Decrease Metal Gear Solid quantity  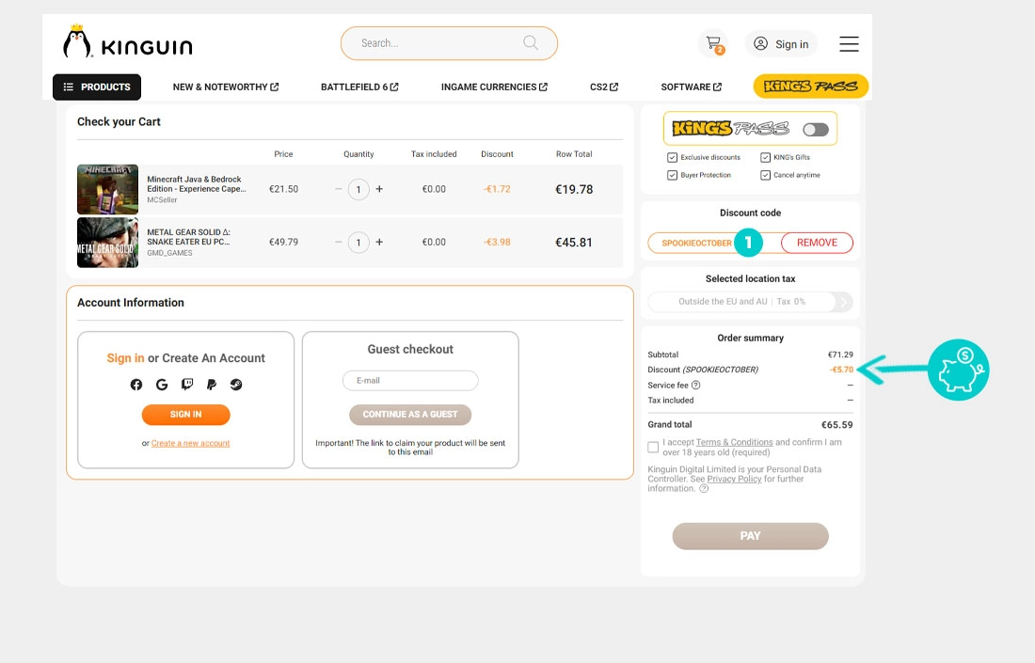click(x=339, y=243)
